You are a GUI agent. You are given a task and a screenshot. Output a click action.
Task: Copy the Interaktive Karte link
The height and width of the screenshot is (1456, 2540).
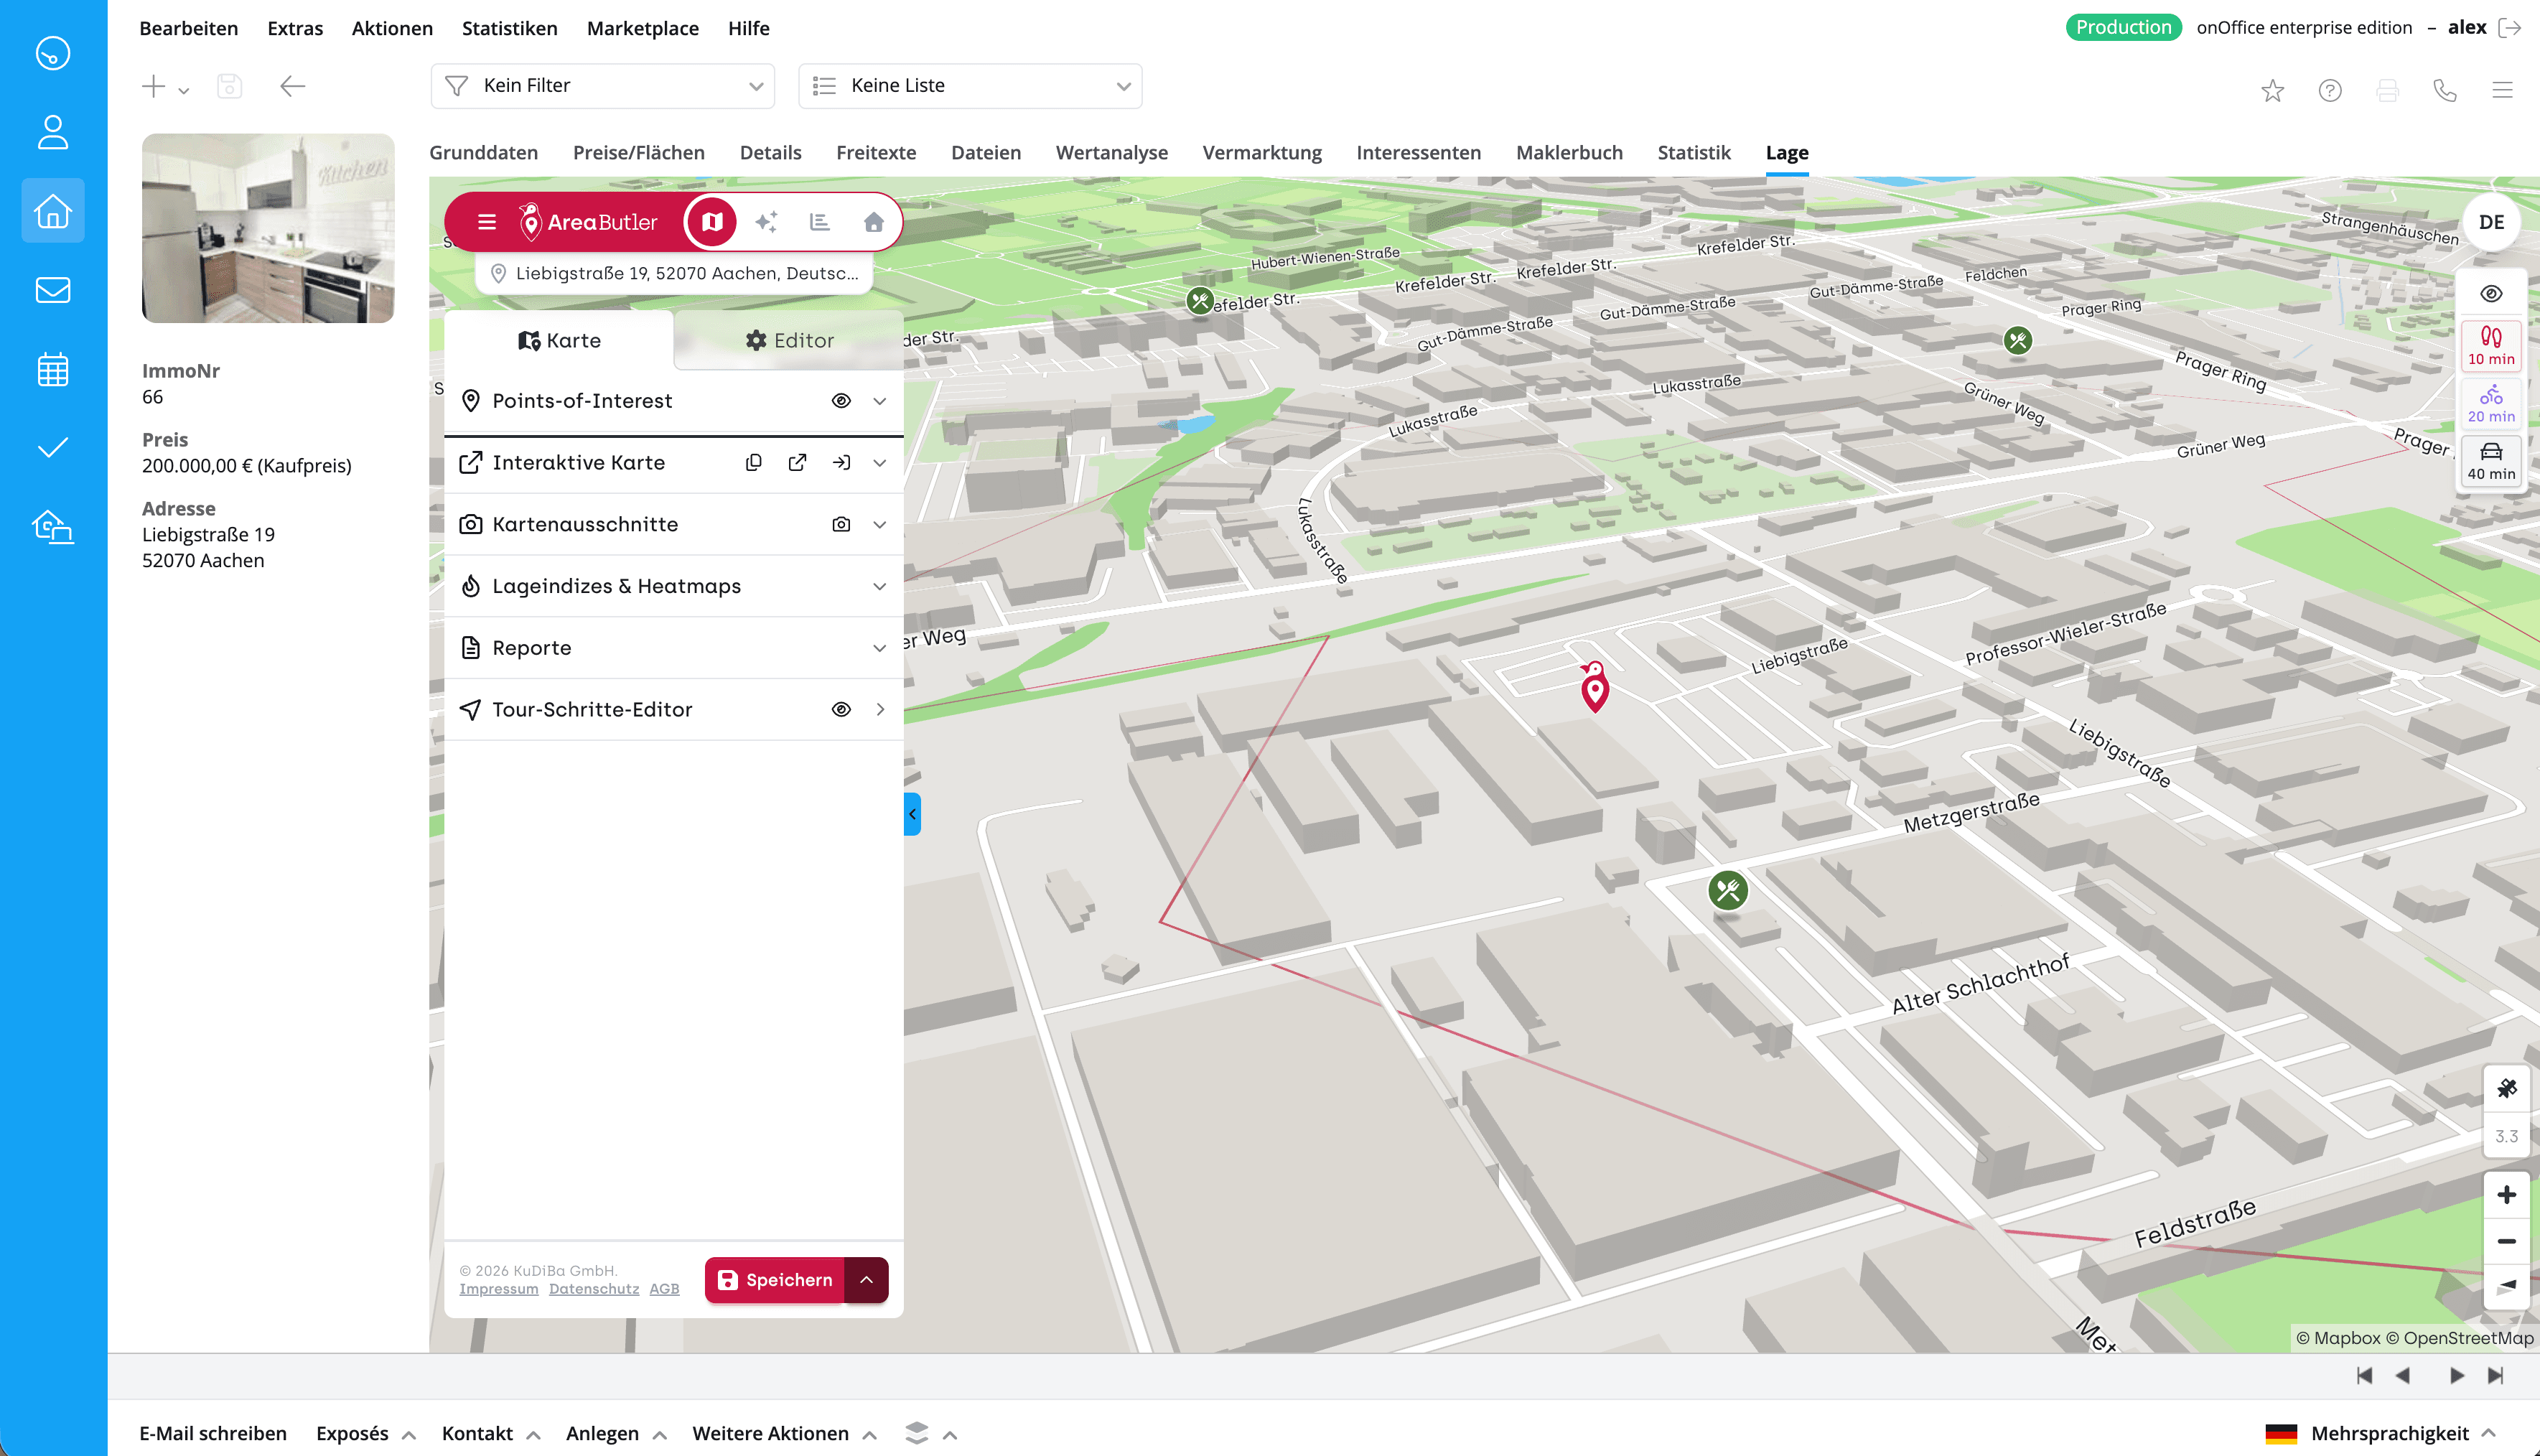click(x=754, y=463)
